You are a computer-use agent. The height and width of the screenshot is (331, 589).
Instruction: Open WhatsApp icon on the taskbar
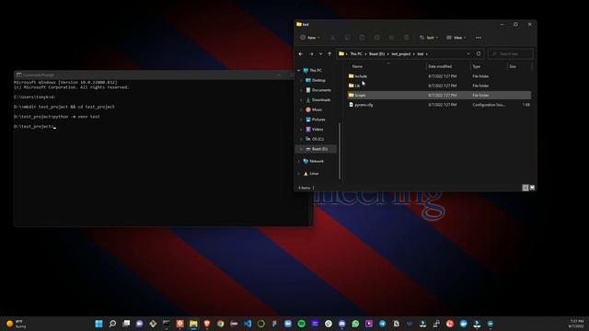click(x=355, y=324)
